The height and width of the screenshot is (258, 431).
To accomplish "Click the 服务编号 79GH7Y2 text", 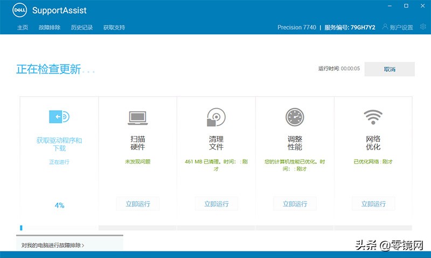I will pos(350,27).
